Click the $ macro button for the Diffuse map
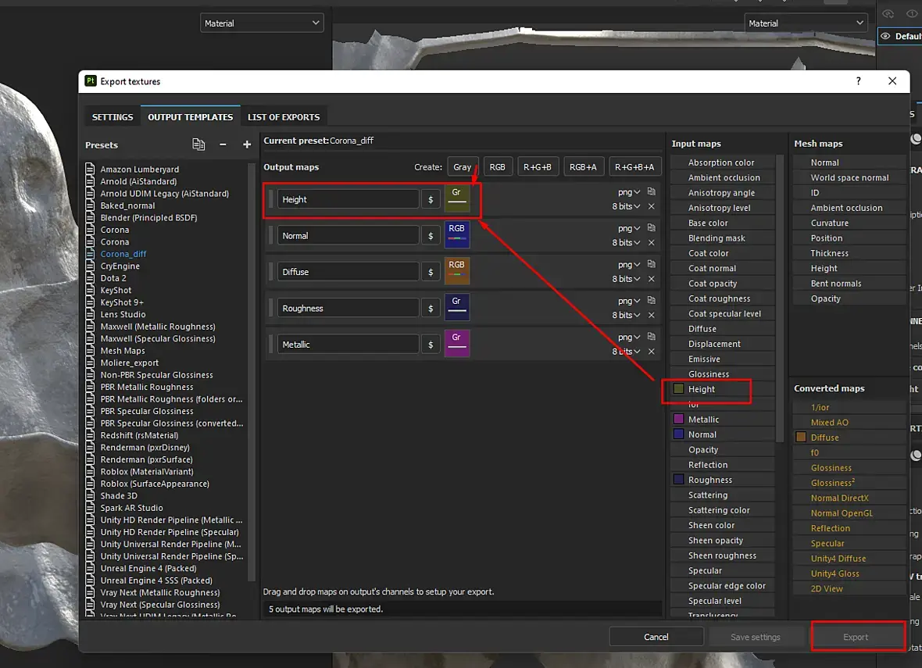 pos(431,272)
